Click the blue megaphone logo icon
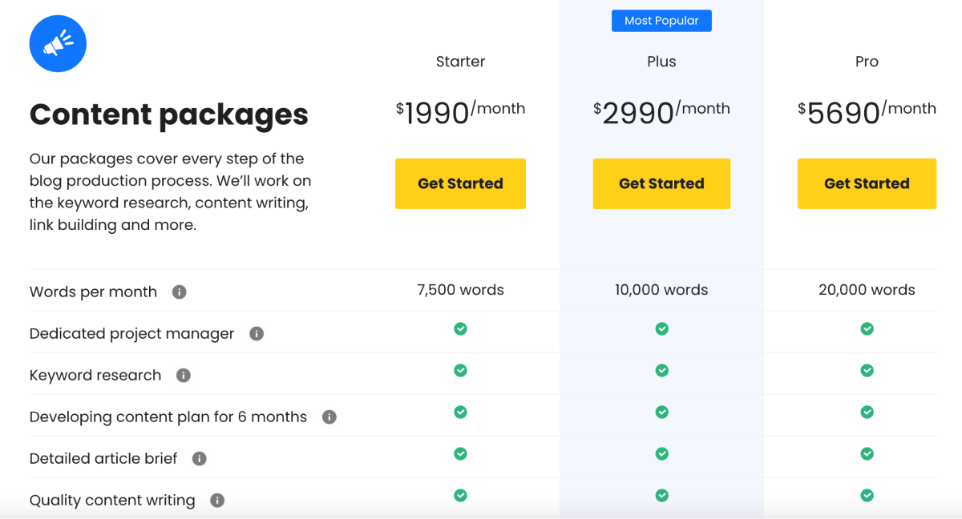962x519 pixels. 58,43
